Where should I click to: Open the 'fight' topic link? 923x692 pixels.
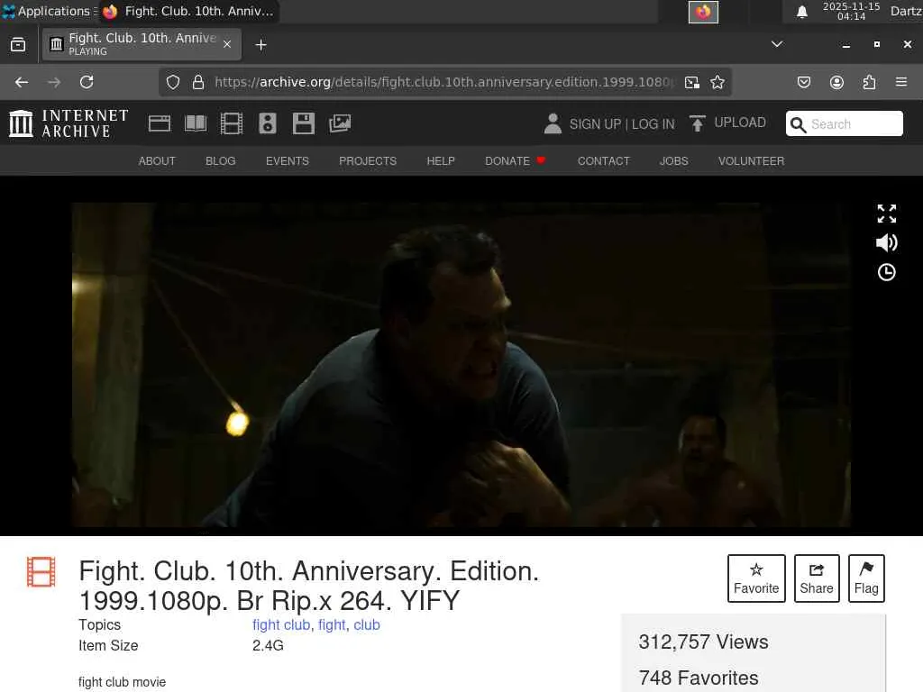click(x=332, y=625)
